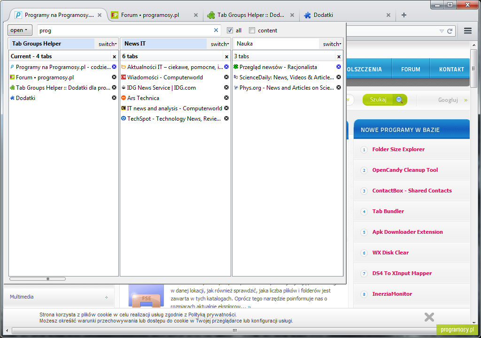Close the Aktualności IT row
481x338 pixels.
[226, 67]
